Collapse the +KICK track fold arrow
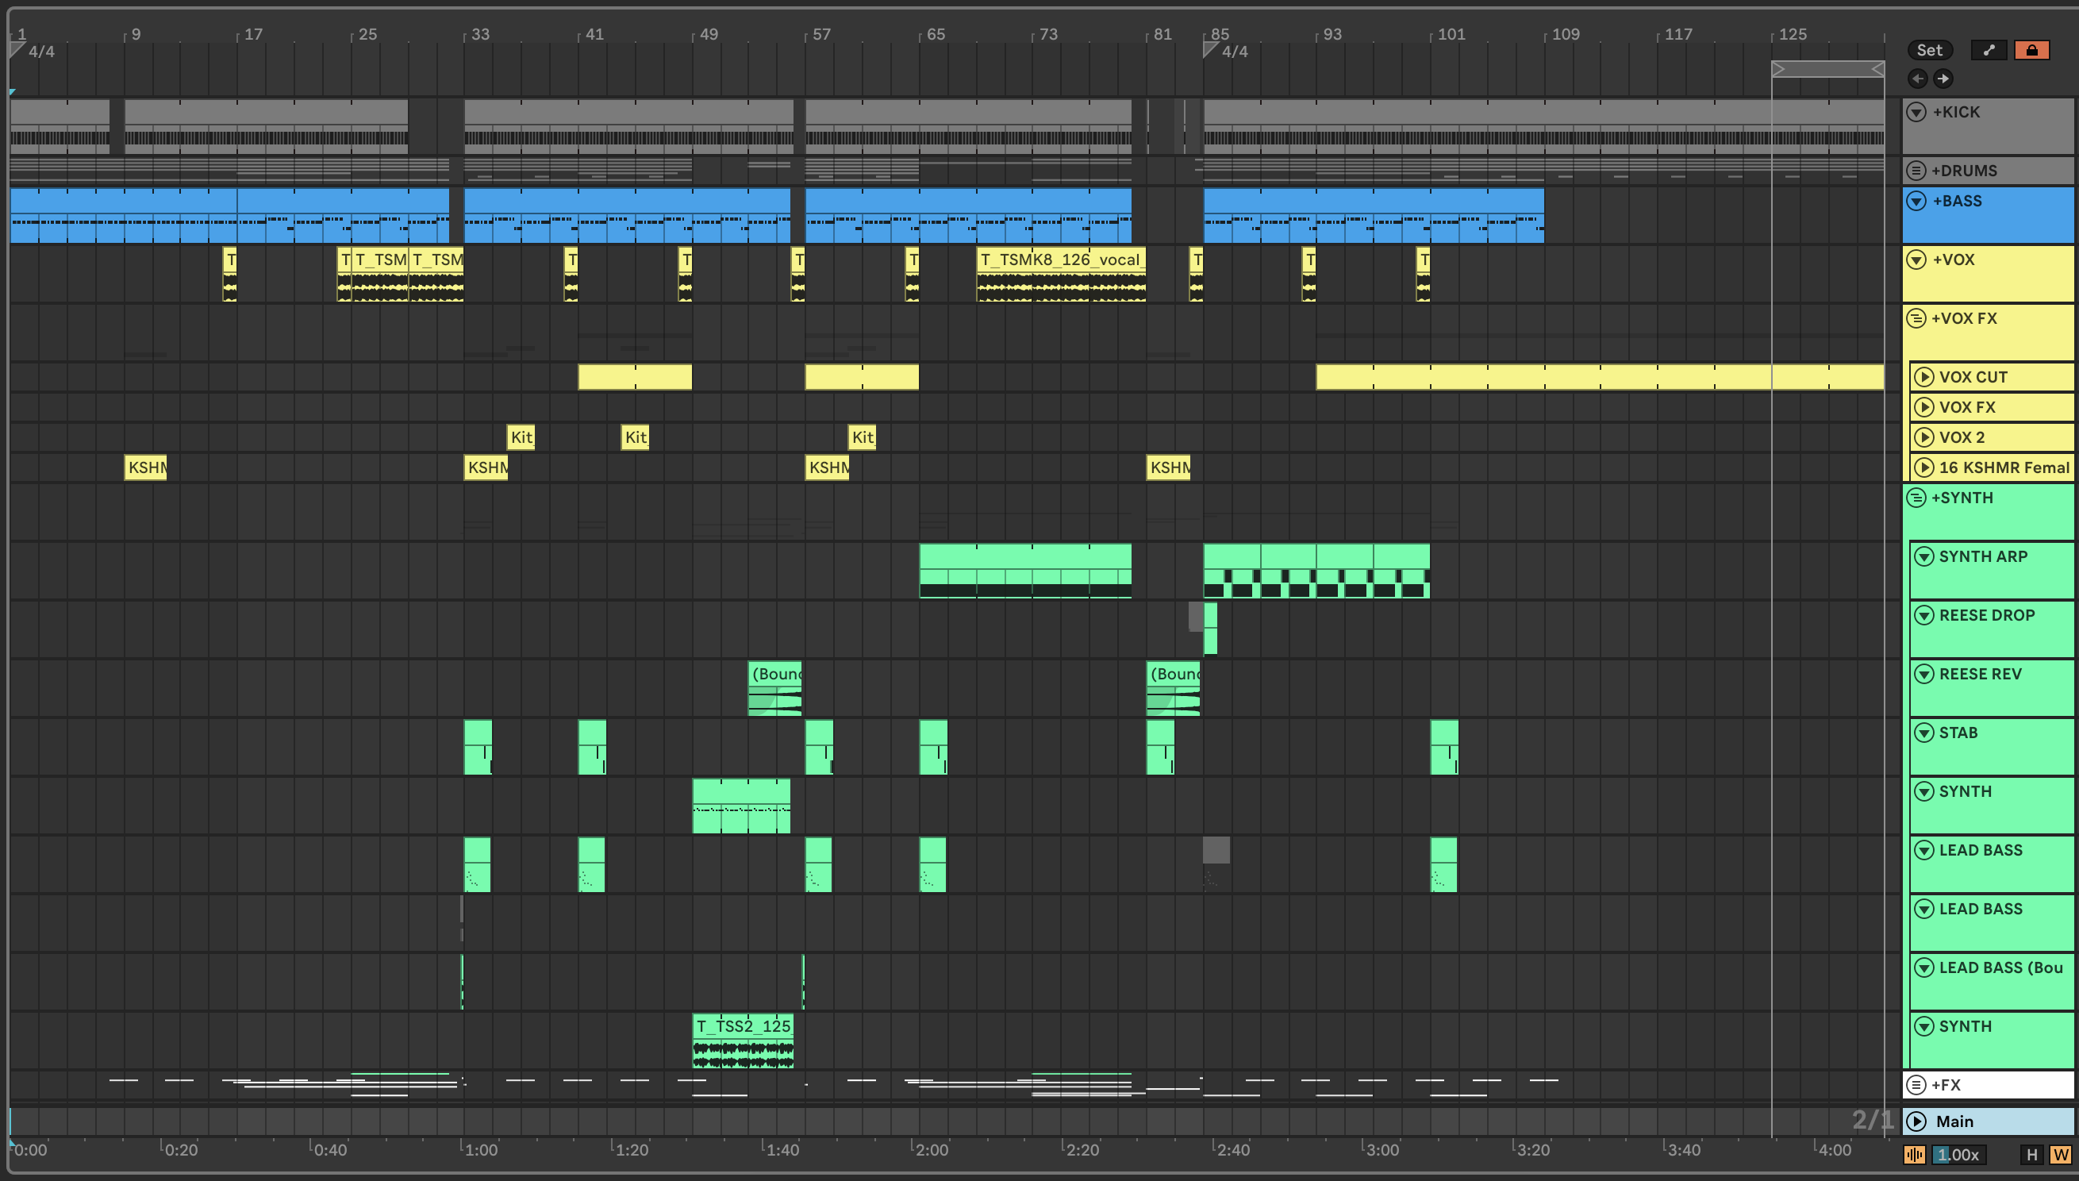Image resolution: width=2079 pixels, height=1181 pixels. [x=1916, y=112]
